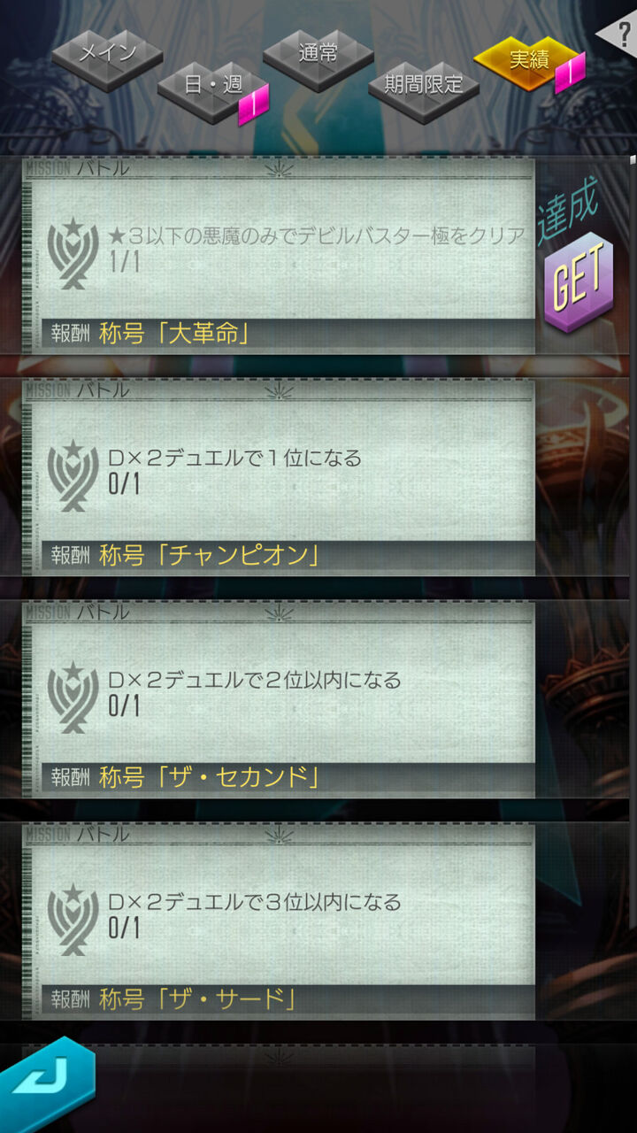Screen dimensions: 637x1133
Task: Click the pink notification badge on 実績
Action: point(570,73)
